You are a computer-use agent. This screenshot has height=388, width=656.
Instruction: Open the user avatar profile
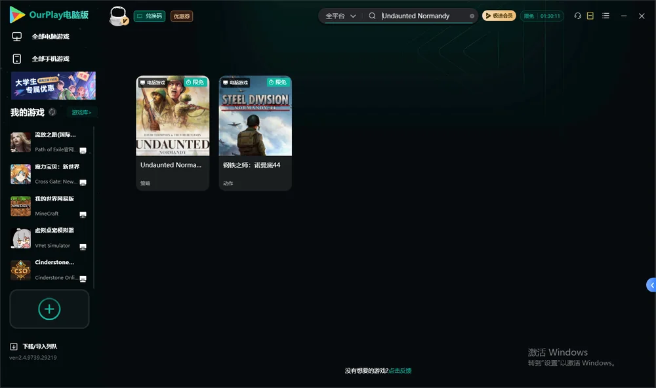(x=118, y=16)
